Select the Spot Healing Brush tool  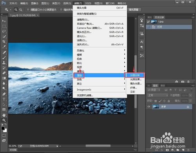tap(4, 52)
